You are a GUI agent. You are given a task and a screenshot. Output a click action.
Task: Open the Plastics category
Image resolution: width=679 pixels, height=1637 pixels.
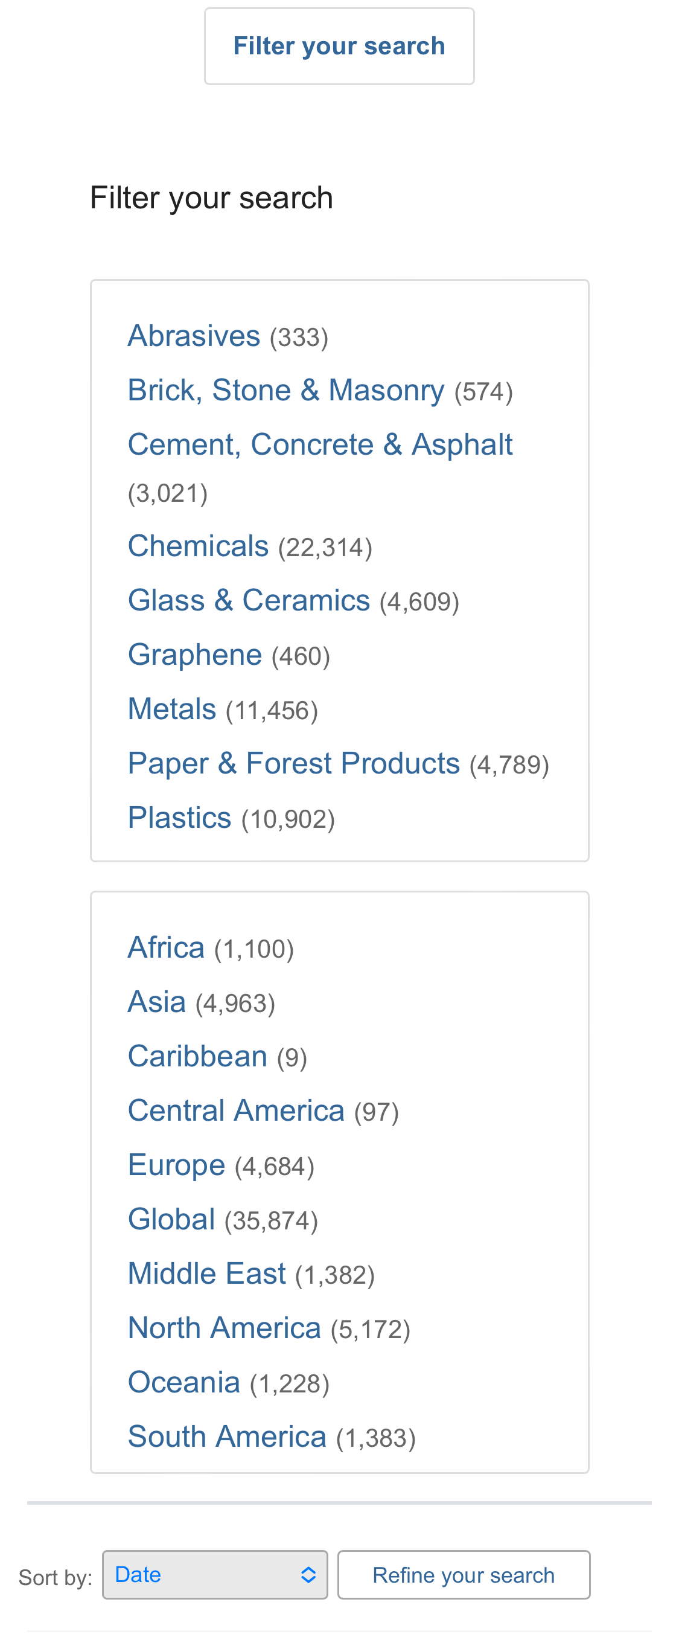point(179,817)
